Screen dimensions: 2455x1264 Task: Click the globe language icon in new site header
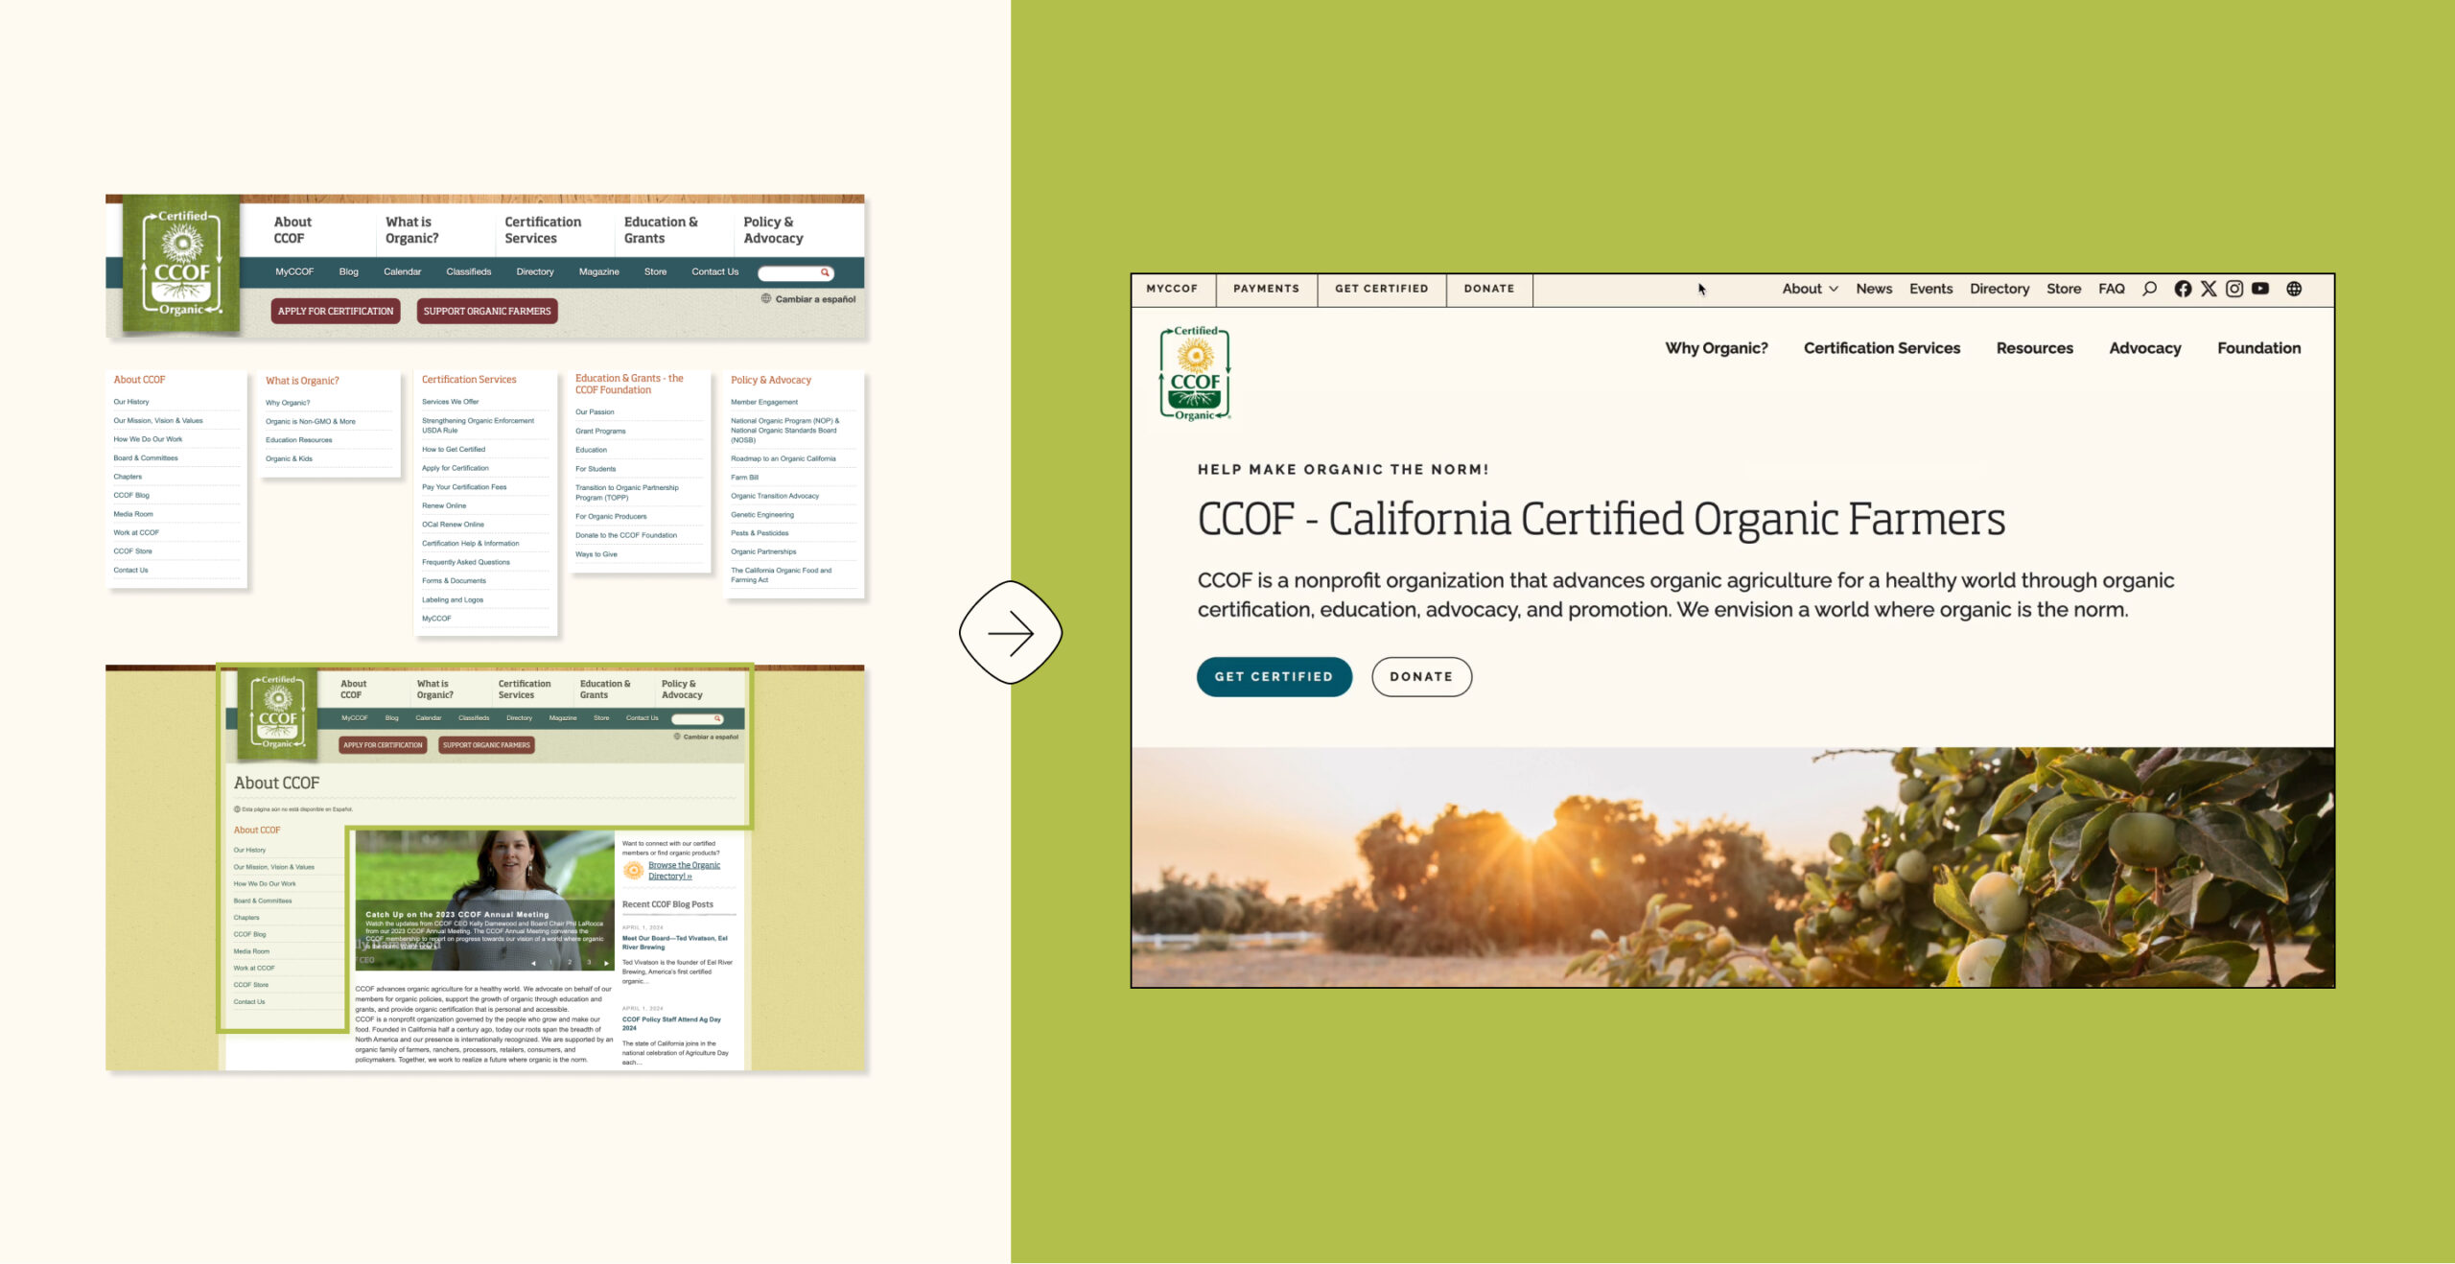pos(2294,289)
